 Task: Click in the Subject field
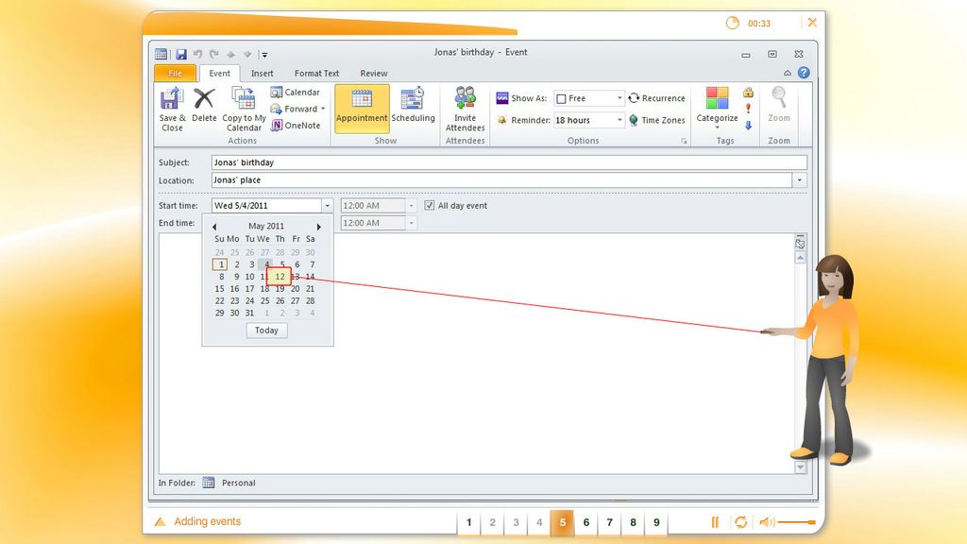[509, 162]
